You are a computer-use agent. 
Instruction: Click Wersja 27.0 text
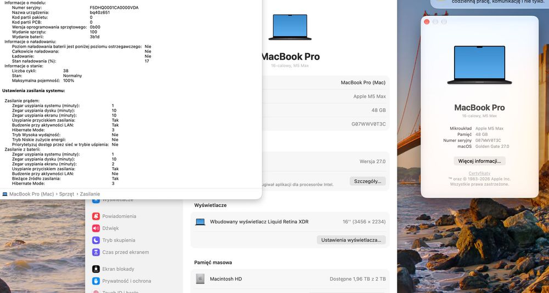[x=373, y=162]
